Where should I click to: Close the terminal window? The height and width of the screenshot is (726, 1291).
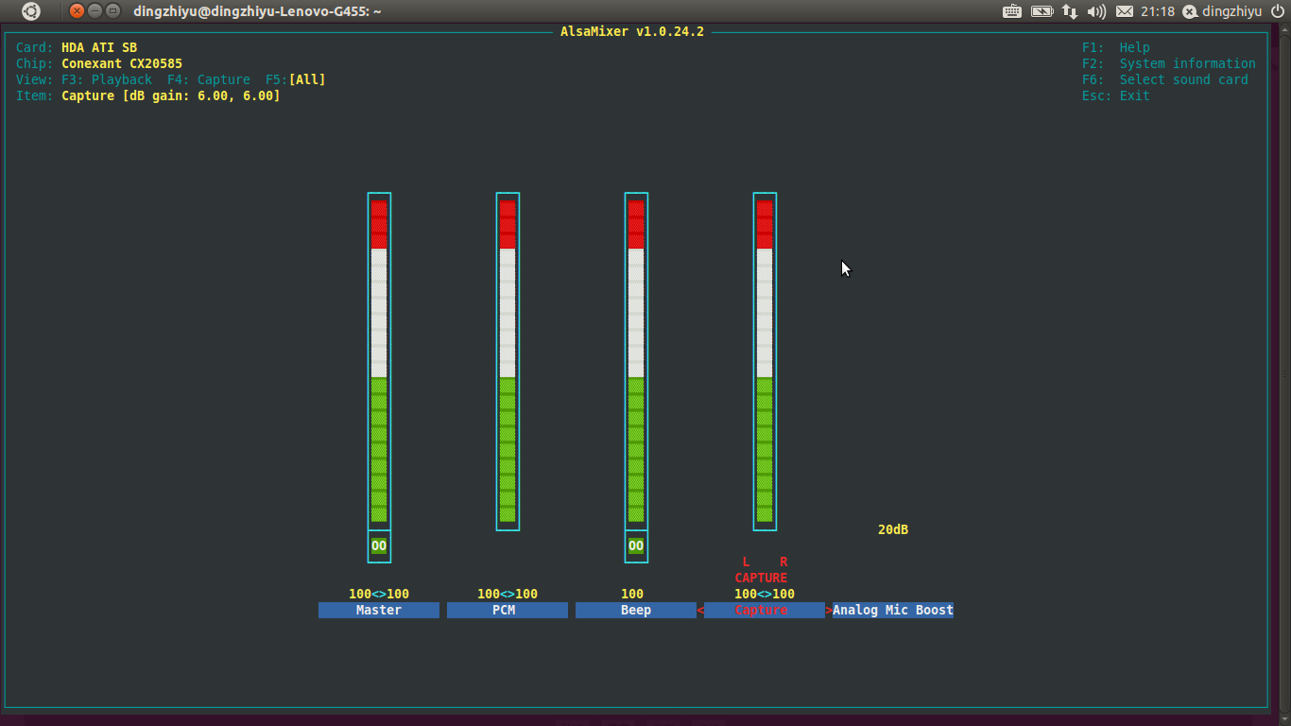click(x=77, y=11)
